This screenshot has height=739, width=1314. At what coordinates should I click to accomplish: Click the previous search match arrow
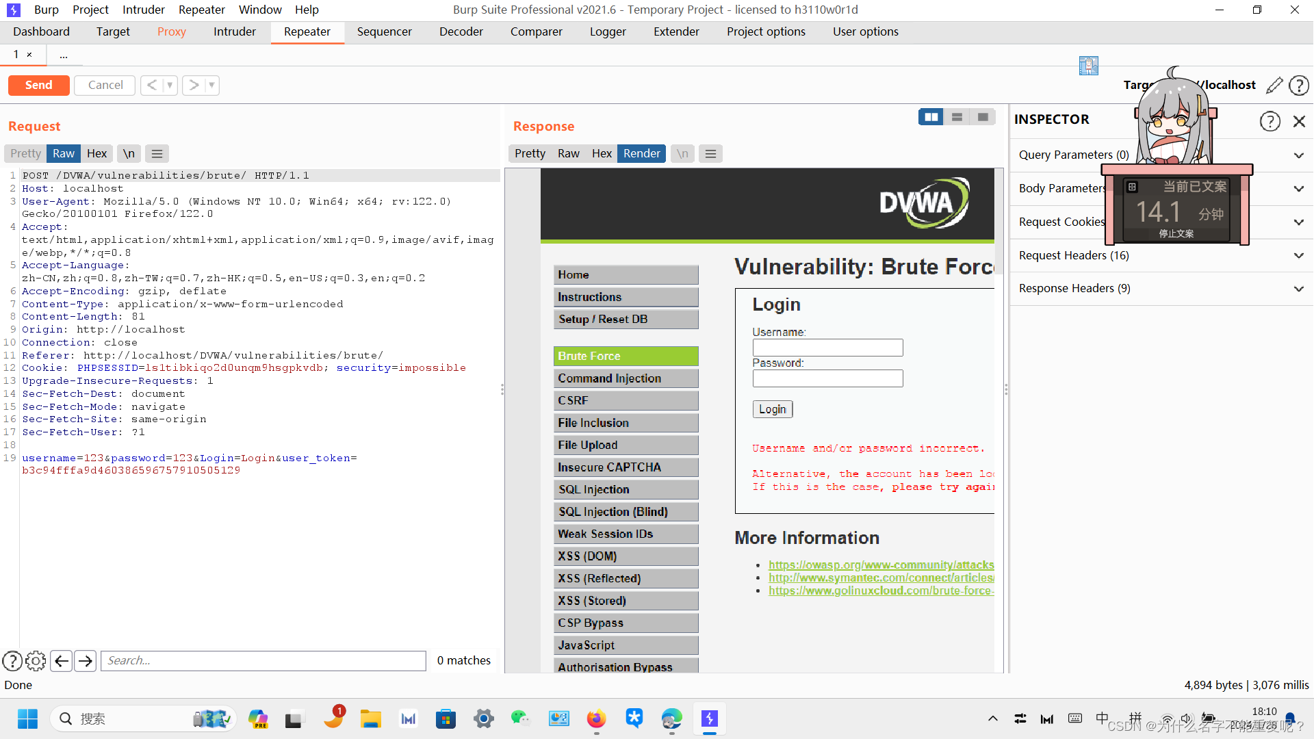coord(62,660)
